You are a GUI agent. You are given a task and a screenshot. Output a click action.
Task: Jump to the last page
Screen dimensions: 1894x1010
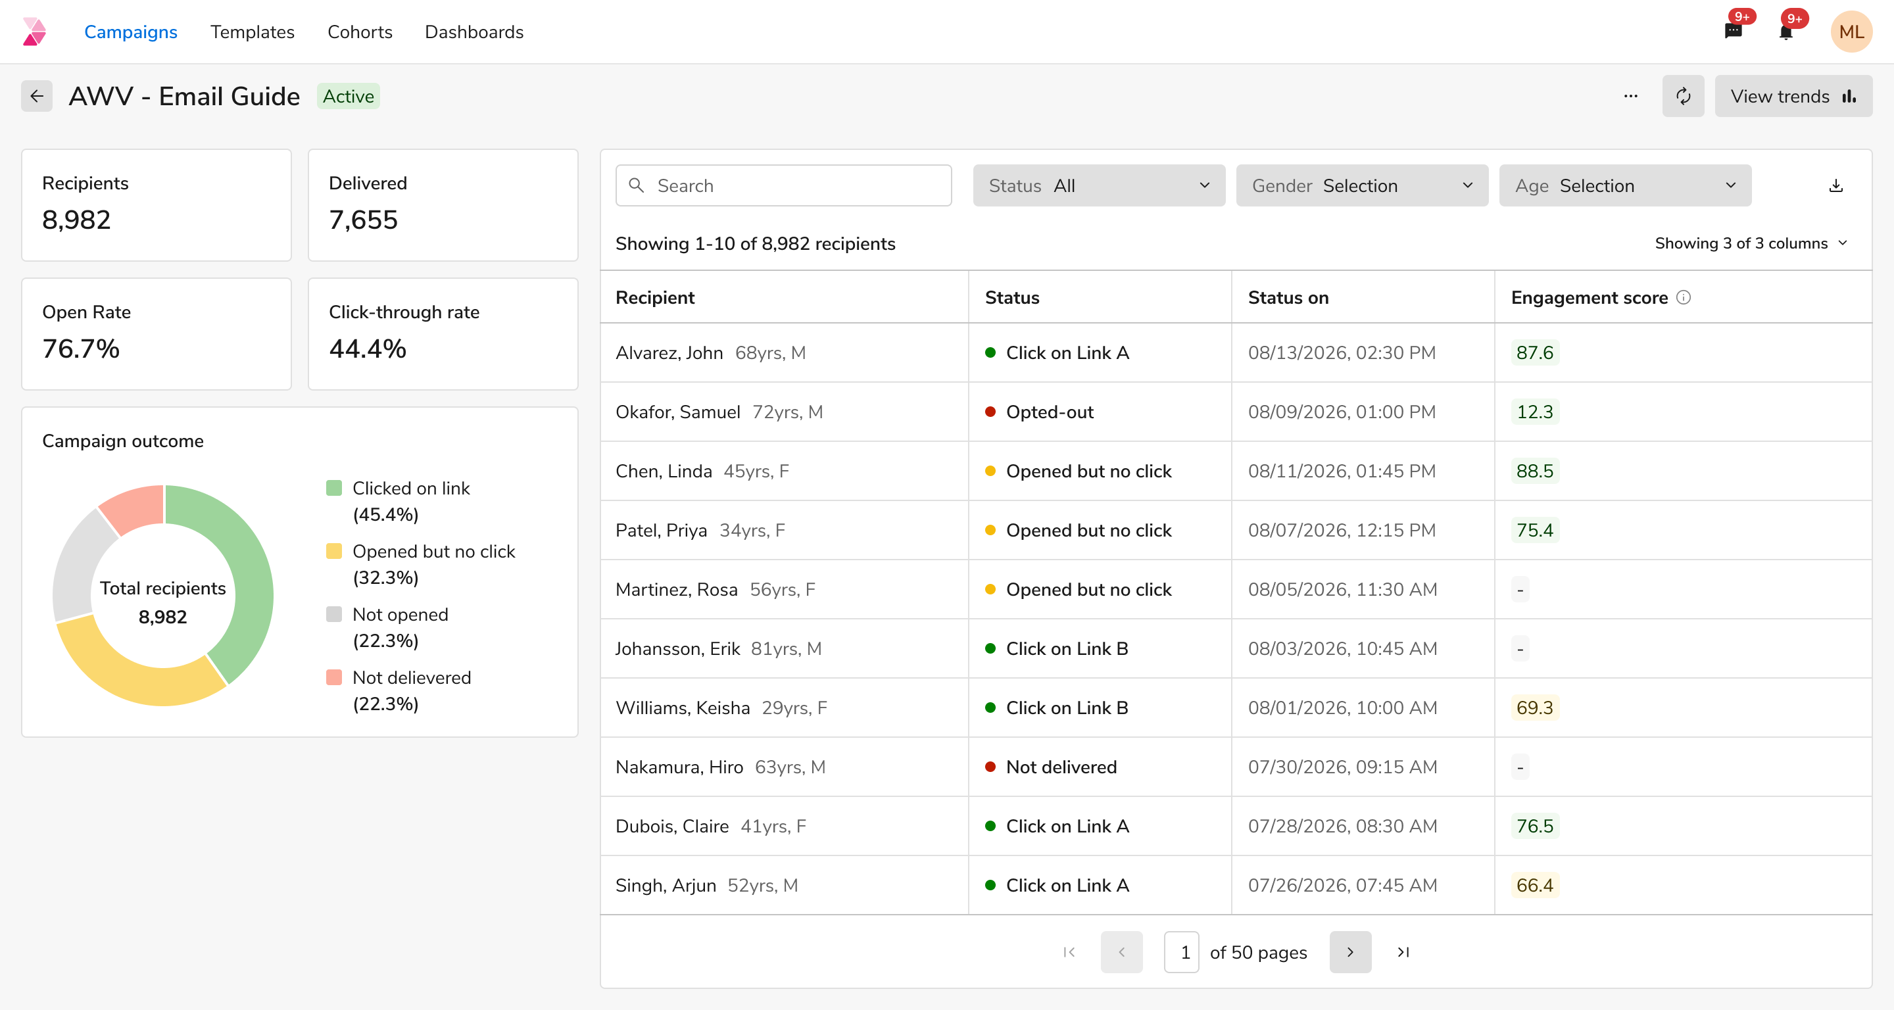click(1403, 952)
